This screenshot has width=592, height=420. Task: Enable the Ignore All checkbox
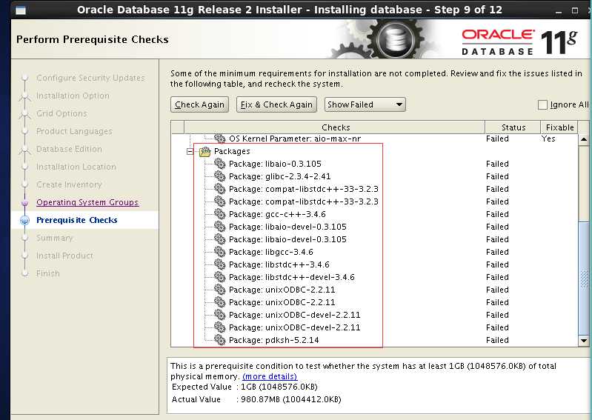(x=542, y=104)
